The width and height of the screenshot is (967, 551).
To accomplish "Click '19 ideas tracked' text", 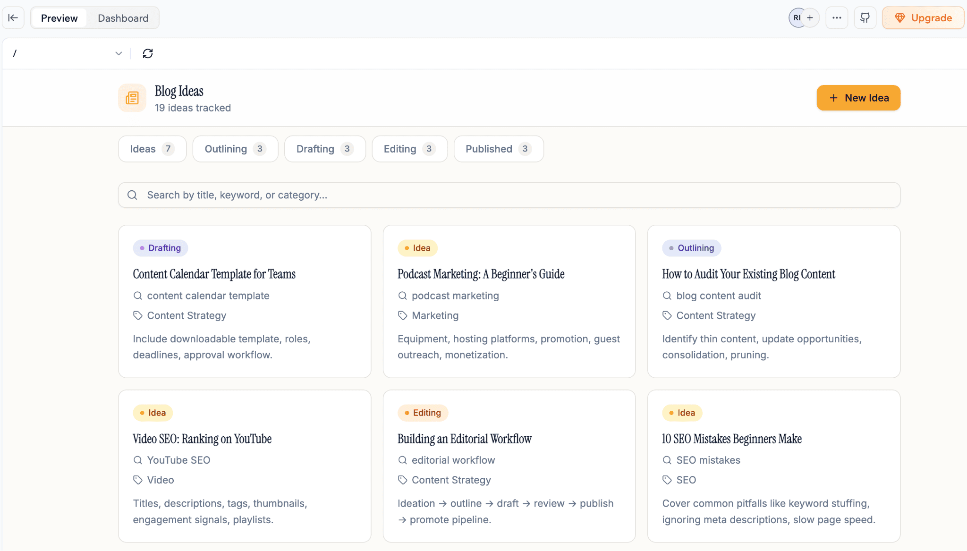I will (x=193, y=108).
